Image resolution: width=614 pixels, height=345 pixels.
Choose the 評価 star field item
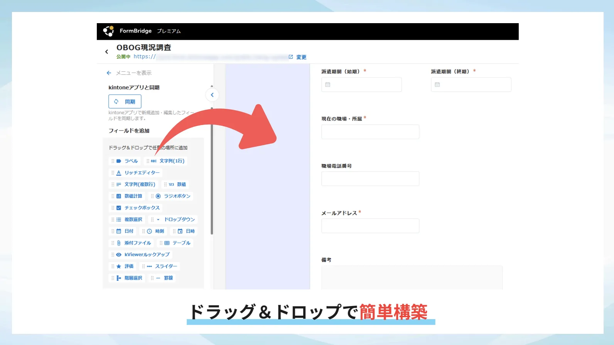pyautogui.click(x=125, y=266)
